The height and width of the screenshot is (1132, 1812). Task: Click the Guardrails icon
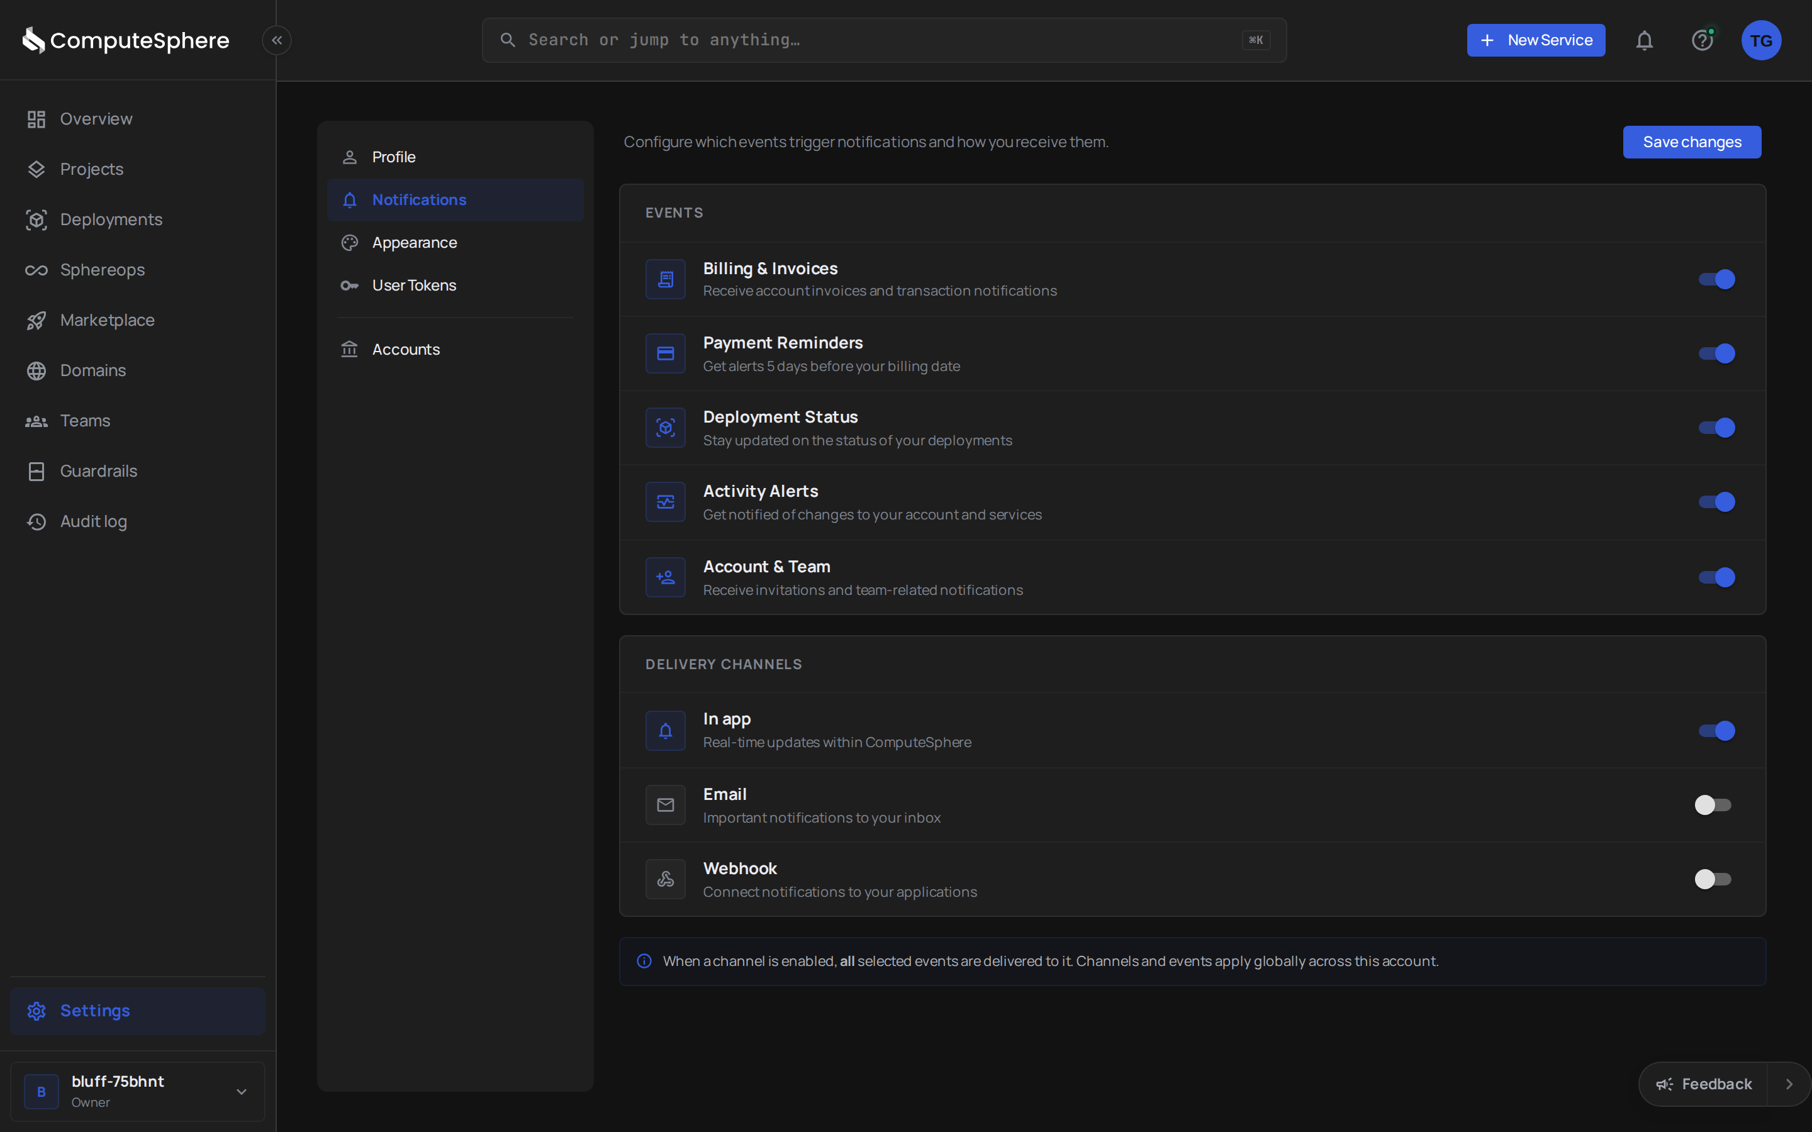point(36,471)
